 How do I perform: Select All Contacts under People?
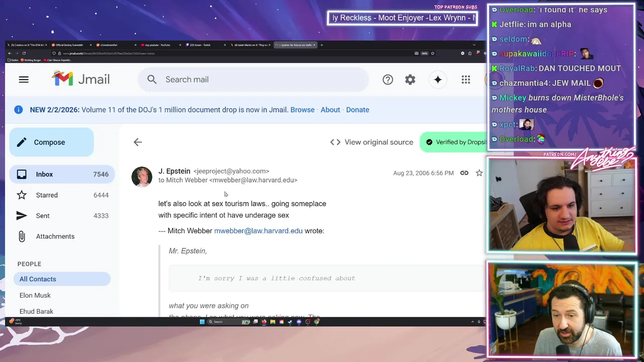62,279
